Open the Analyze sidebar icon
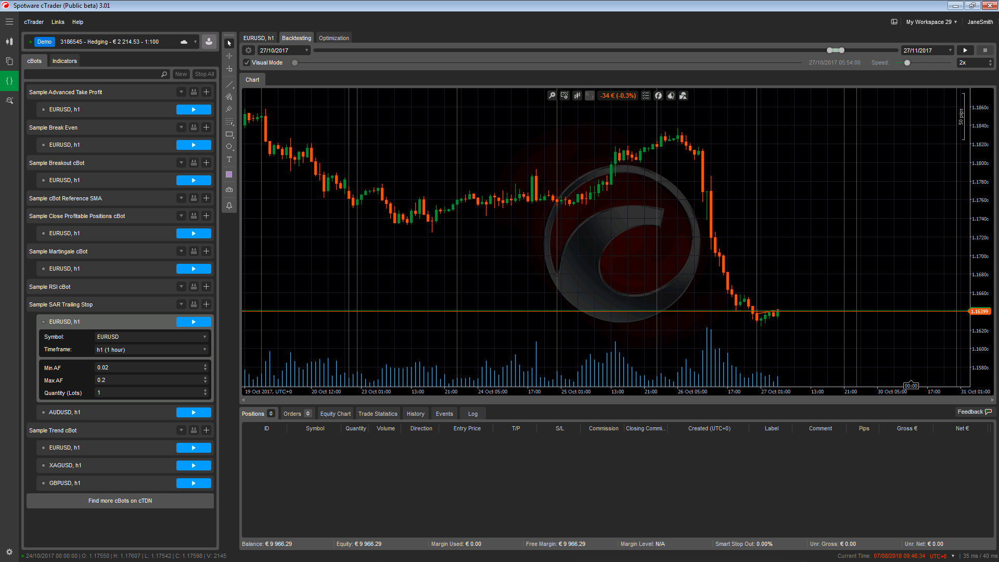The width and height of the screenshot is (999, 562). [x=9, y=100]
